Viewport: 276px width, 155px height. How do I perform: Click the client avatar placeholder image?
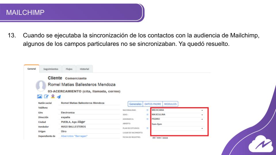click(x=41, y=86)
